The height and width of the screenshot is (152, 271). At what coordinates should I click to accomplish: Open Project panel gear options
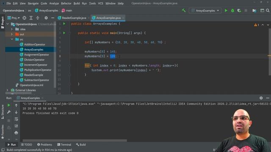tap(46, 18)
